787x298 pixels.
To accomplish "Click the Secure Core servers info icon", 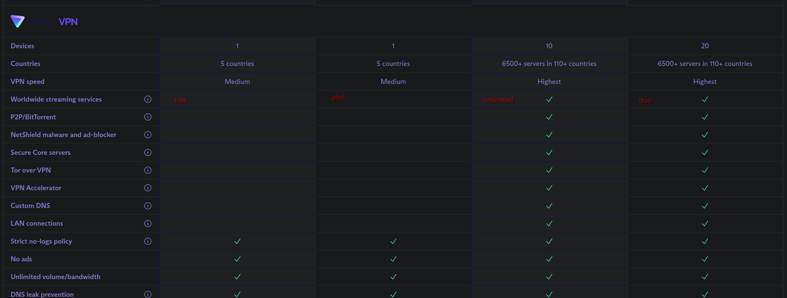I will 148,152.
